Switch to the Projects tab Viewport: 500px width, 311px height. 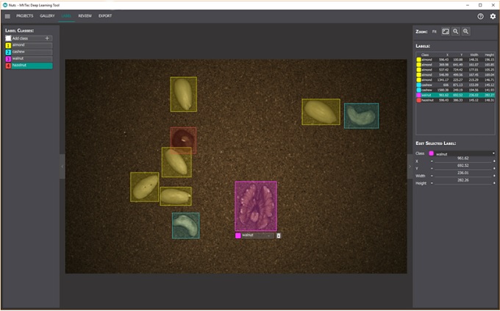[25, 15]
